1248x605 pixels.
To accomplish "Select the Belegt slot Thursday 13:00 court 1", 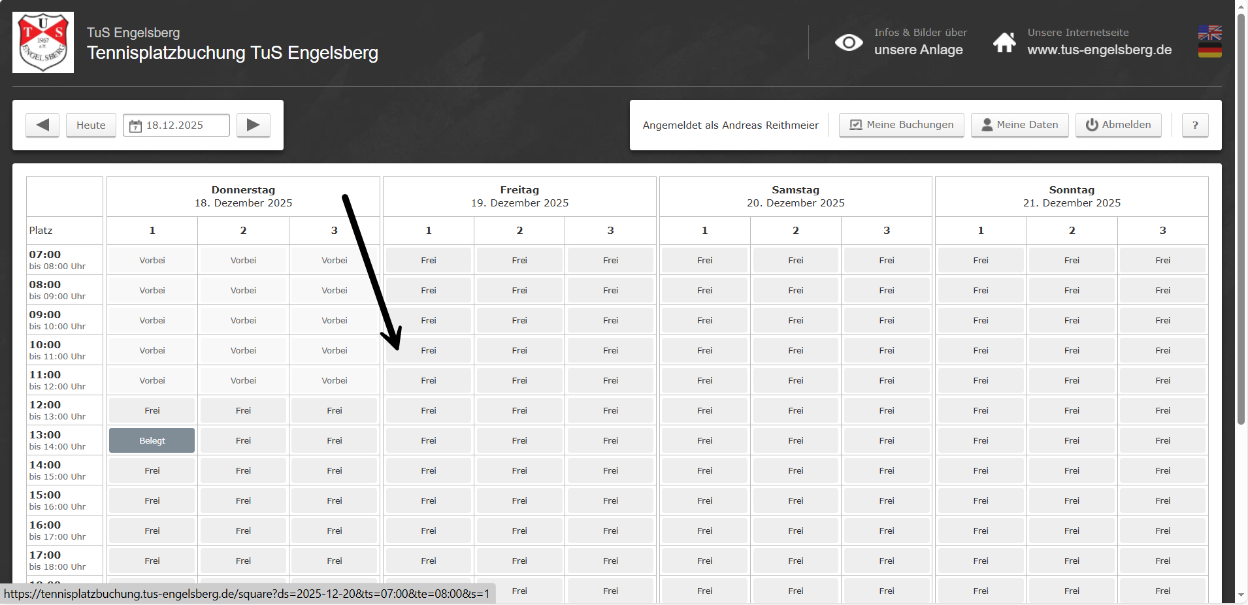I will pyautogui.click(x=152, y=440).
